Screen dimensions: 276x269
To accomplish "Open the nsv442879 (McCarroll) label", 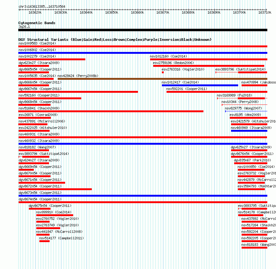I will pos(257,180).
